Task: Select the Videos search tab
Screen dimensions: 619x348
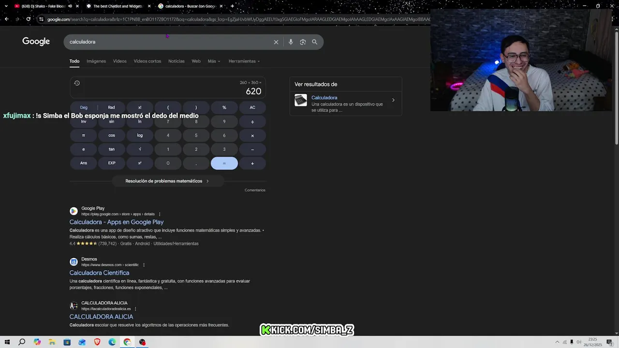Action: tap(119, 61)
